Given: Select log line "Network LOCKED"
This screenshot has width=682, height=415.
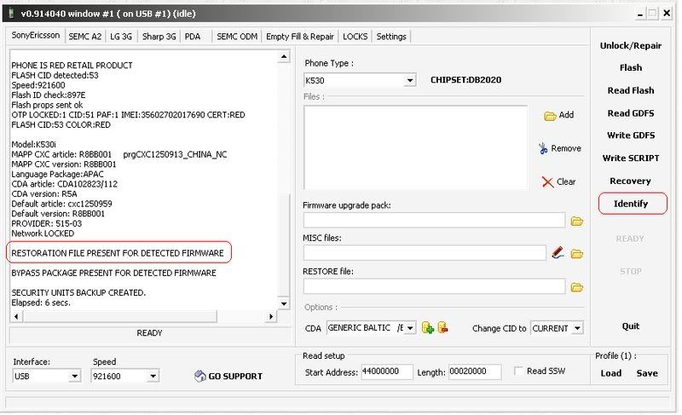Looking at the screenshot, I should [x=43, y=233].
